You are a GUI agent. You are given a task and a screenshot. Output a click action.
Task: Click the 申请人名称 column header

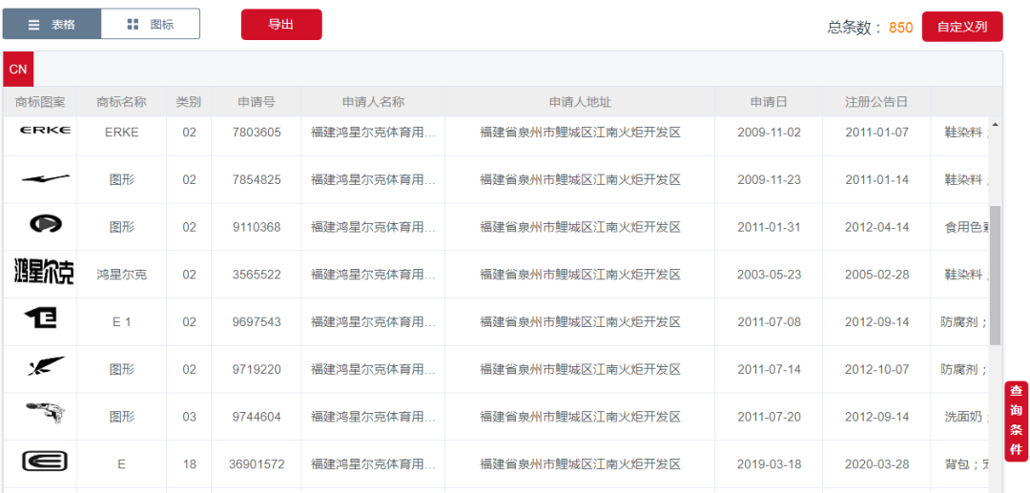(373, 102)
